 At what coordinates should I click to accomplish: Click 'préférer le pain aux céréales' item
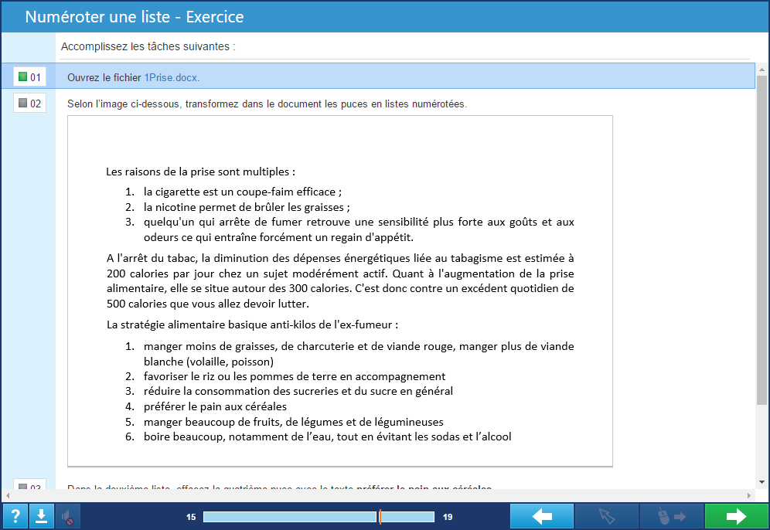click(215, 406)
